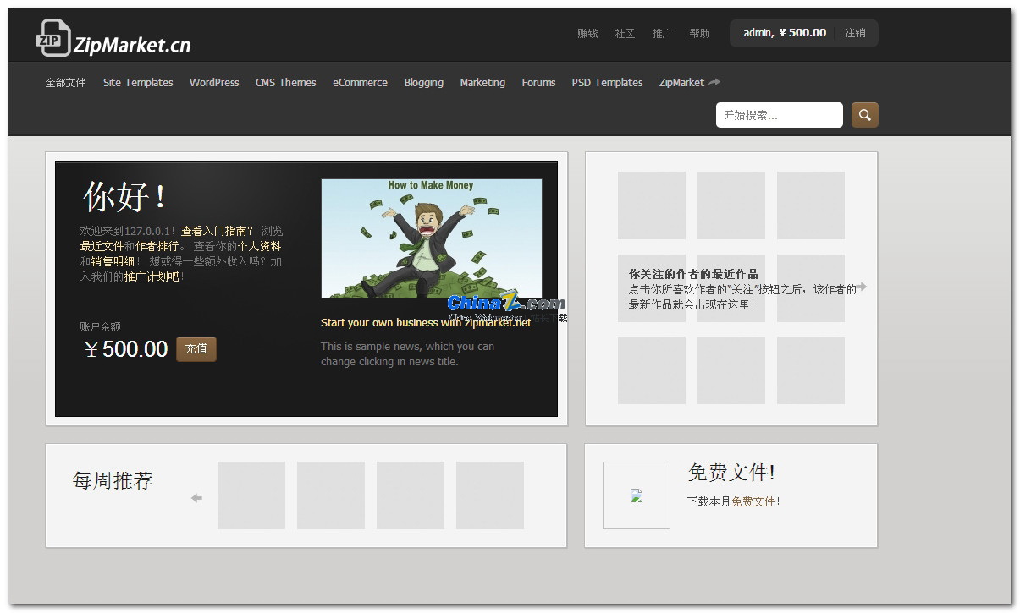Open 社区 in the top bar
Image resolution: width=1020 pixels, height=613 pixels.
point(624,33)
